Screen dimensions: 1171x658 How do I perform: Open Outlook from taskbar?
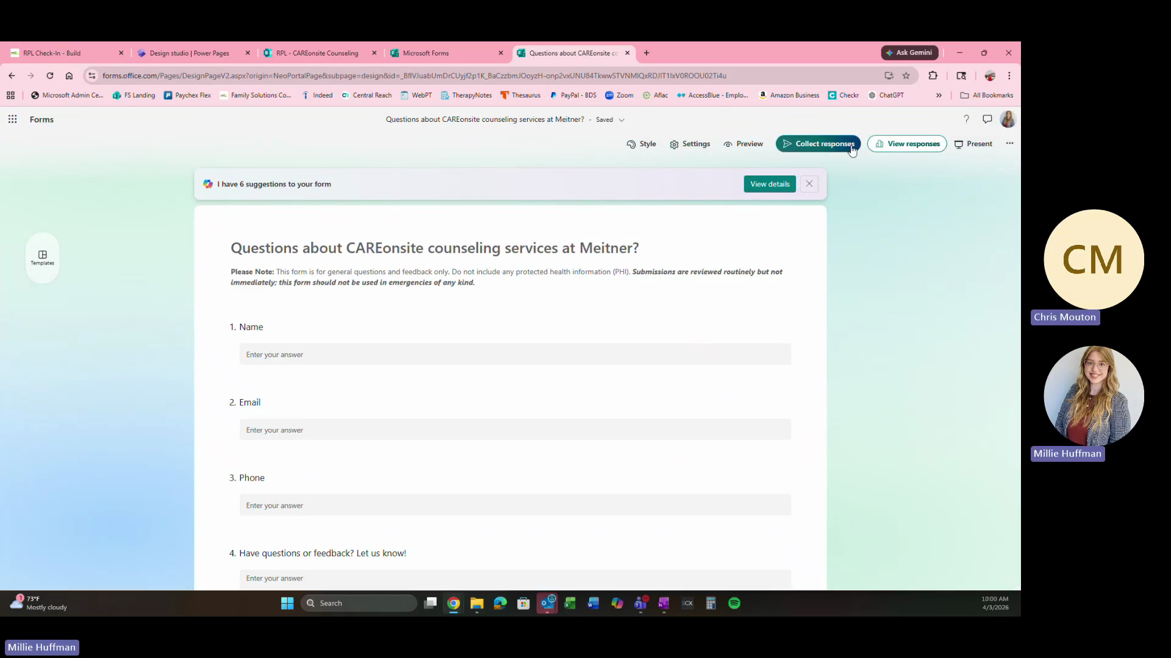click(x=547, y=603)
